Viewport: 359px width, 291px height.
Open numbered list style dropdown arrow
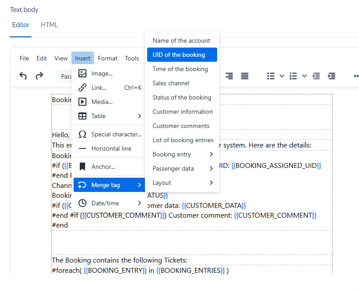point(304,76)
